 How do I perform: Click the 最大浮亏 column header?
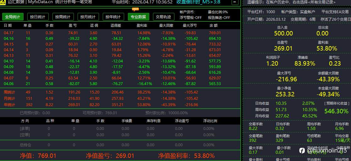click(190, 25)
